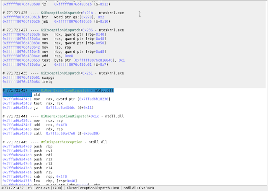Click the gs:[0x278] offset operand
This screenshot has width=268, height=191.
[x=88, y=17]
